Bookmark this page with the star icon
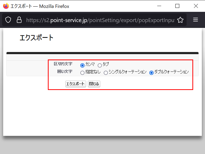 [x=180, y=20]
